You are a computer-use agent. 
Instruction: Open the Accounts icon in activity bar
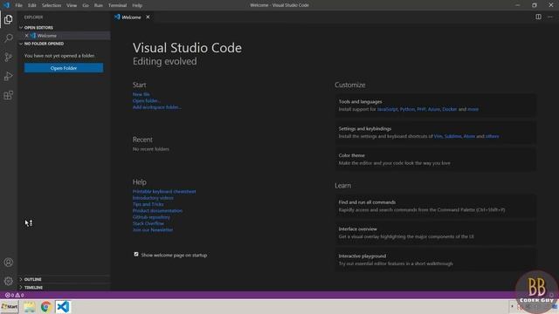(x=9, y=263)
